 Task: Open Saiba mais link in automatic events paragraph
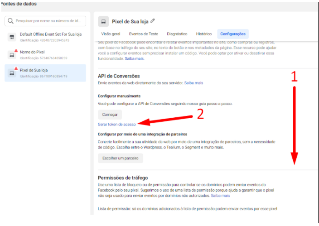[x=135, y=58]
